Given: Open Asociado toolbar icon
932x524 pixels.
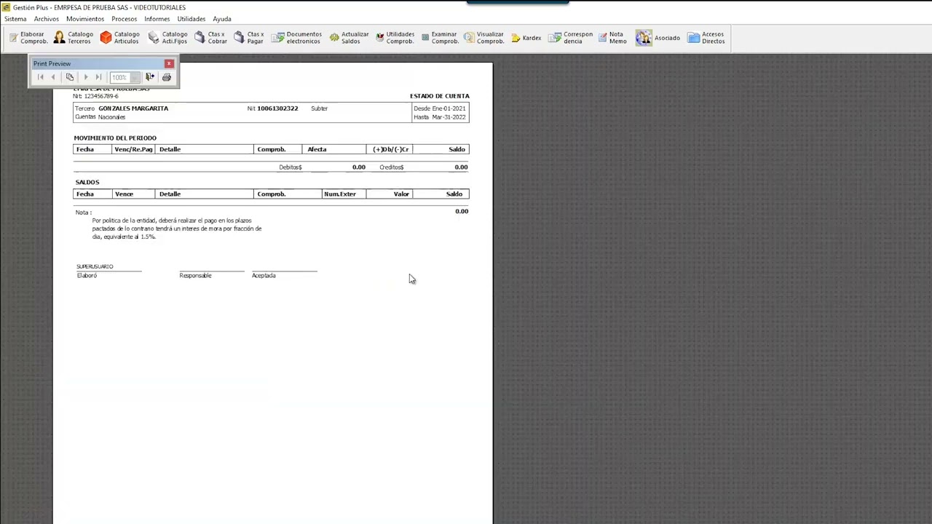Looking at the screenshot, I should (657, 38).
